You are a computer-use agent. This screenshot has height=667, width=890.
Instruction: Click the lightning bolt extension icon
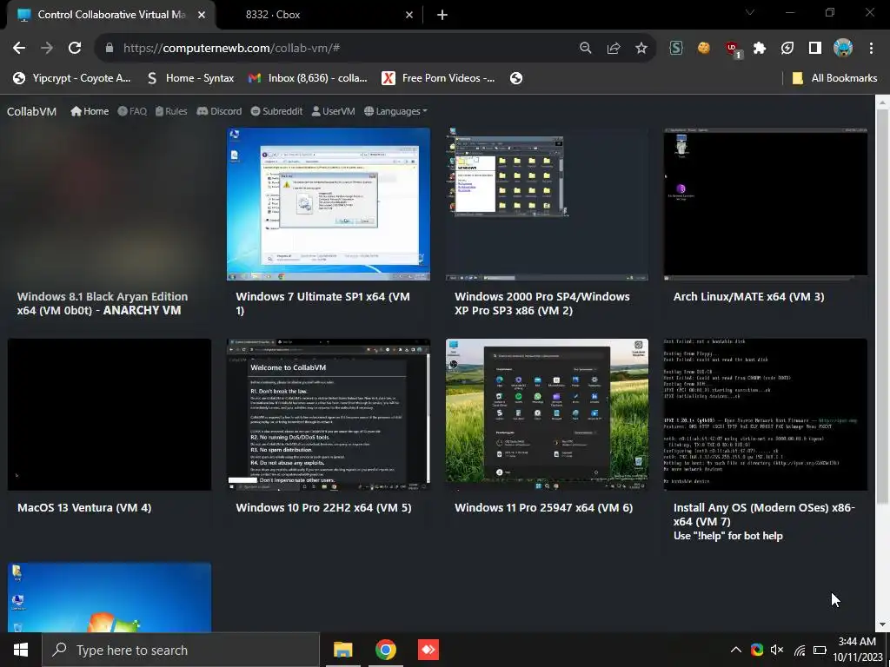787,49
